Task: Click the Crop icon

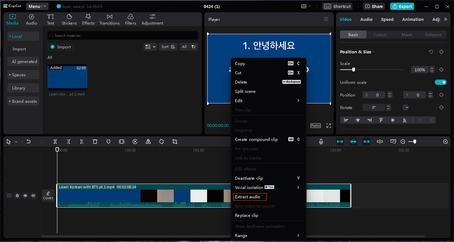Action: pos(175,142)
